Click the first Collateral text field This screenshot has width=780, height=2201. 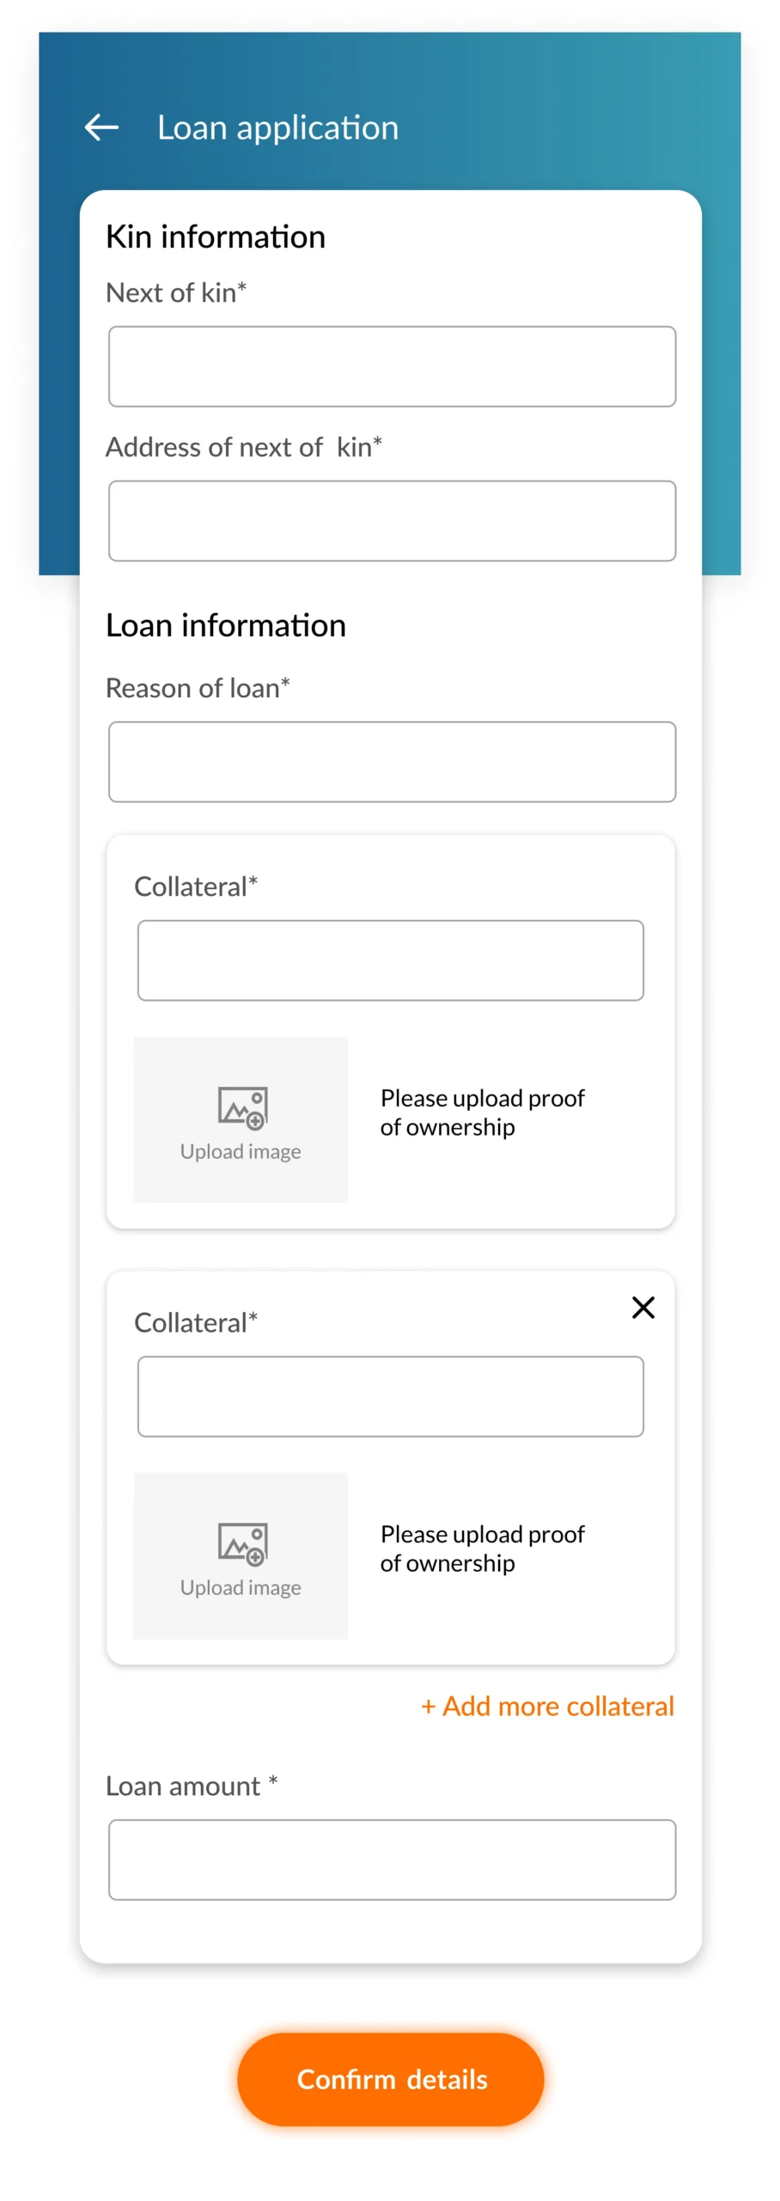tap(390, 959)
